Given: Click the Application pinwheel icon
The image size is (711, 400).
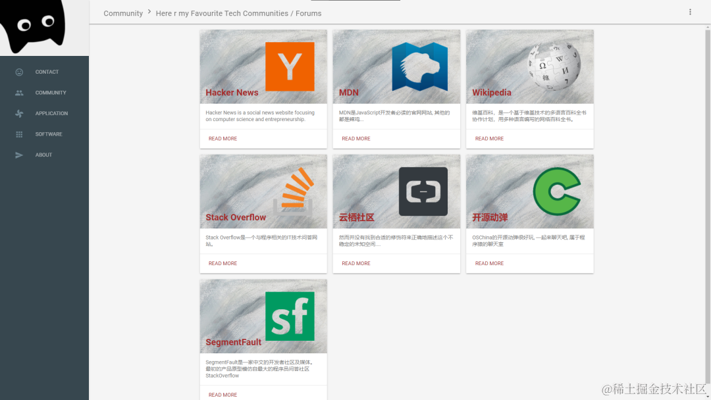Looking at the screenshot, I should click(19, 113).
